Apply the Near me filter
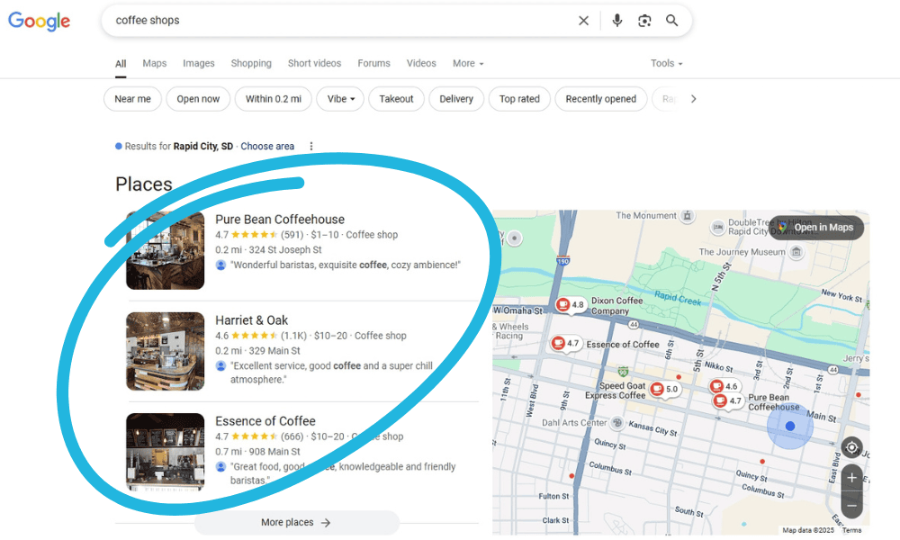This screenshot has width=900, height=540. click(x=132, y=99)
